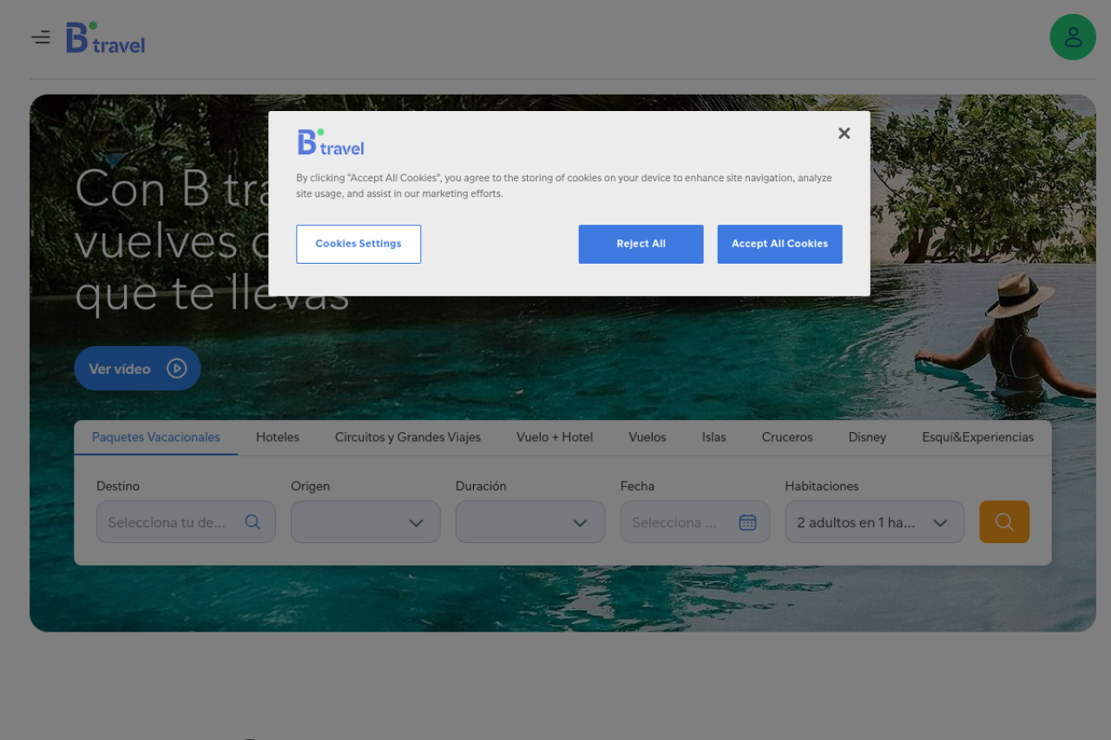Expand the Origen dropdown
The height and width of the screenshot is (740, 1111).
point(365,522)
